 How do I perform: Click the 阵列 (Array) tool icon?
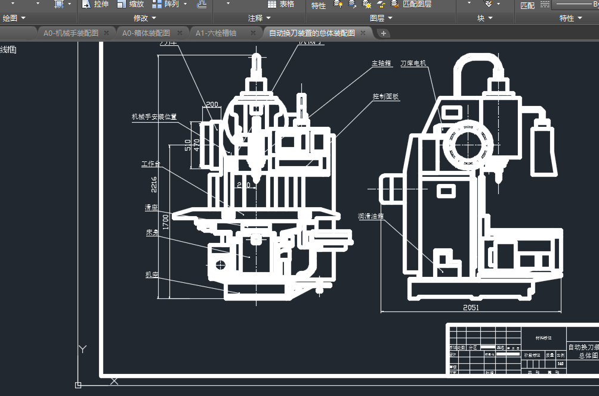click(158, 4)
